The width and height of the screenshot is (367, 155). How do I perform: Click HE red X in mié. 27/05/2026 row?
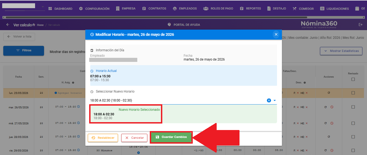307,123
